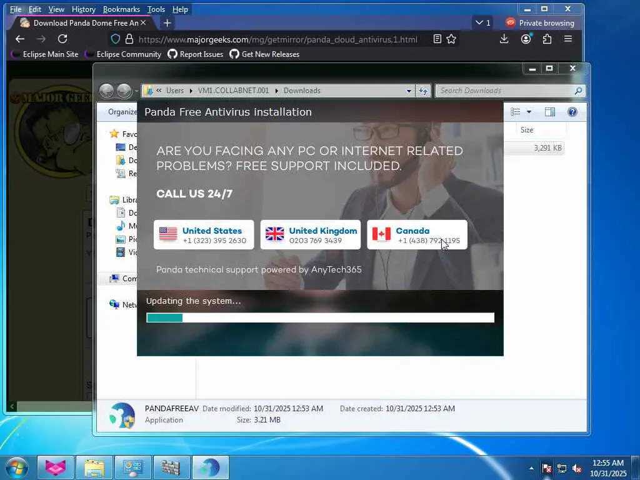The image size is (640, 480).
Task: Open Report Issues bookmark
Action: point(196,54)
